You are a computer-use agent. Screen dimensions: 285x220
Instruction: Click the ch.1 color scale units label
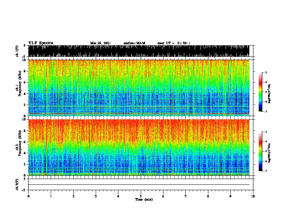270,93
